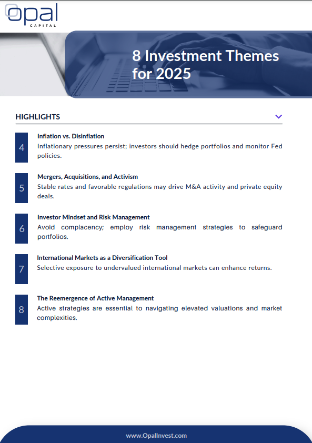This screenshot has width=312, height=443.
Task: Click the 'Inflationary pressures persist' description
Action: coord(159,151)
